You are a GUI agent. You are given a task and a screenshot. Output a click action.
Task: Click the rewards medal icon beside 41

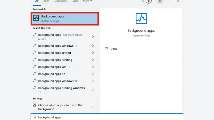tap(149, 1)
